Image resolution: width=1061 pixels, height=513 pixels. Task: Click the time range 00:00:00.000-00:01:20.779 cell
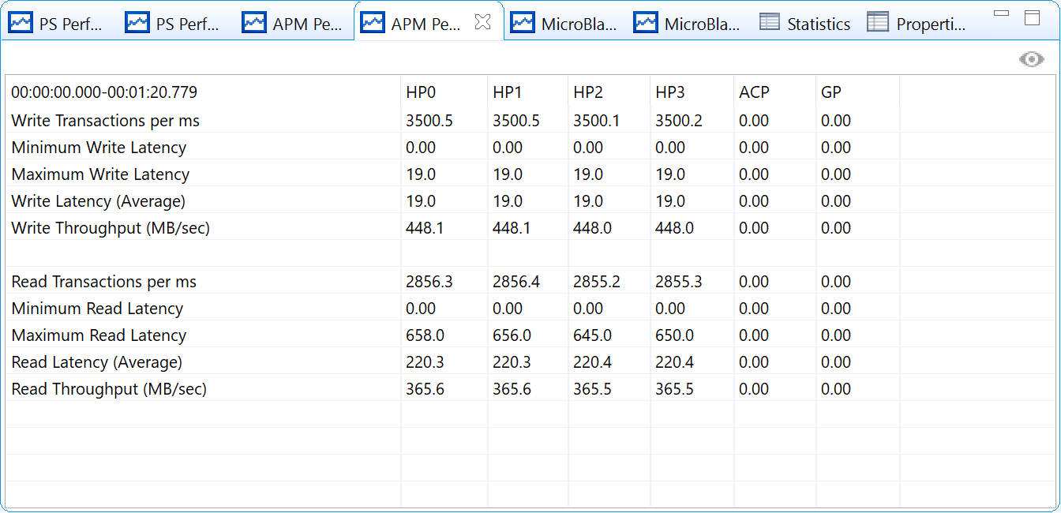click(x=104, y=92)
